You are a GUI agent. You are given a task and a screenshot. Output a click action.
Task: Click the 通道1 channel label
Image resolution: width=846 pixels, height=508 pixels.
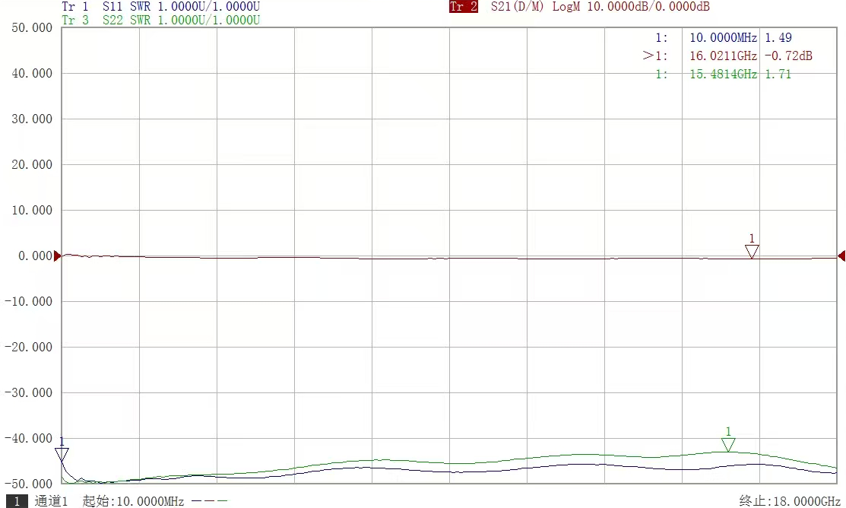(52, 501)
